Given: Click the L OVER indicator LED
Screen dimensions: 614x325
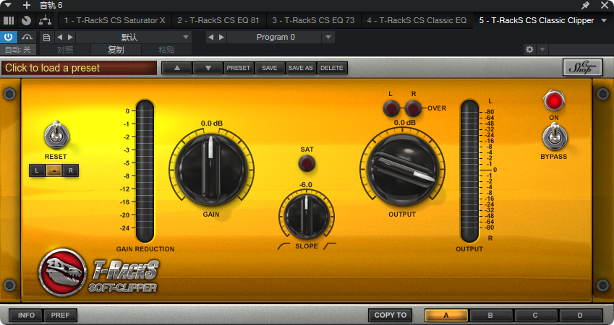Looking at the screenshot, I should point(391,108).
